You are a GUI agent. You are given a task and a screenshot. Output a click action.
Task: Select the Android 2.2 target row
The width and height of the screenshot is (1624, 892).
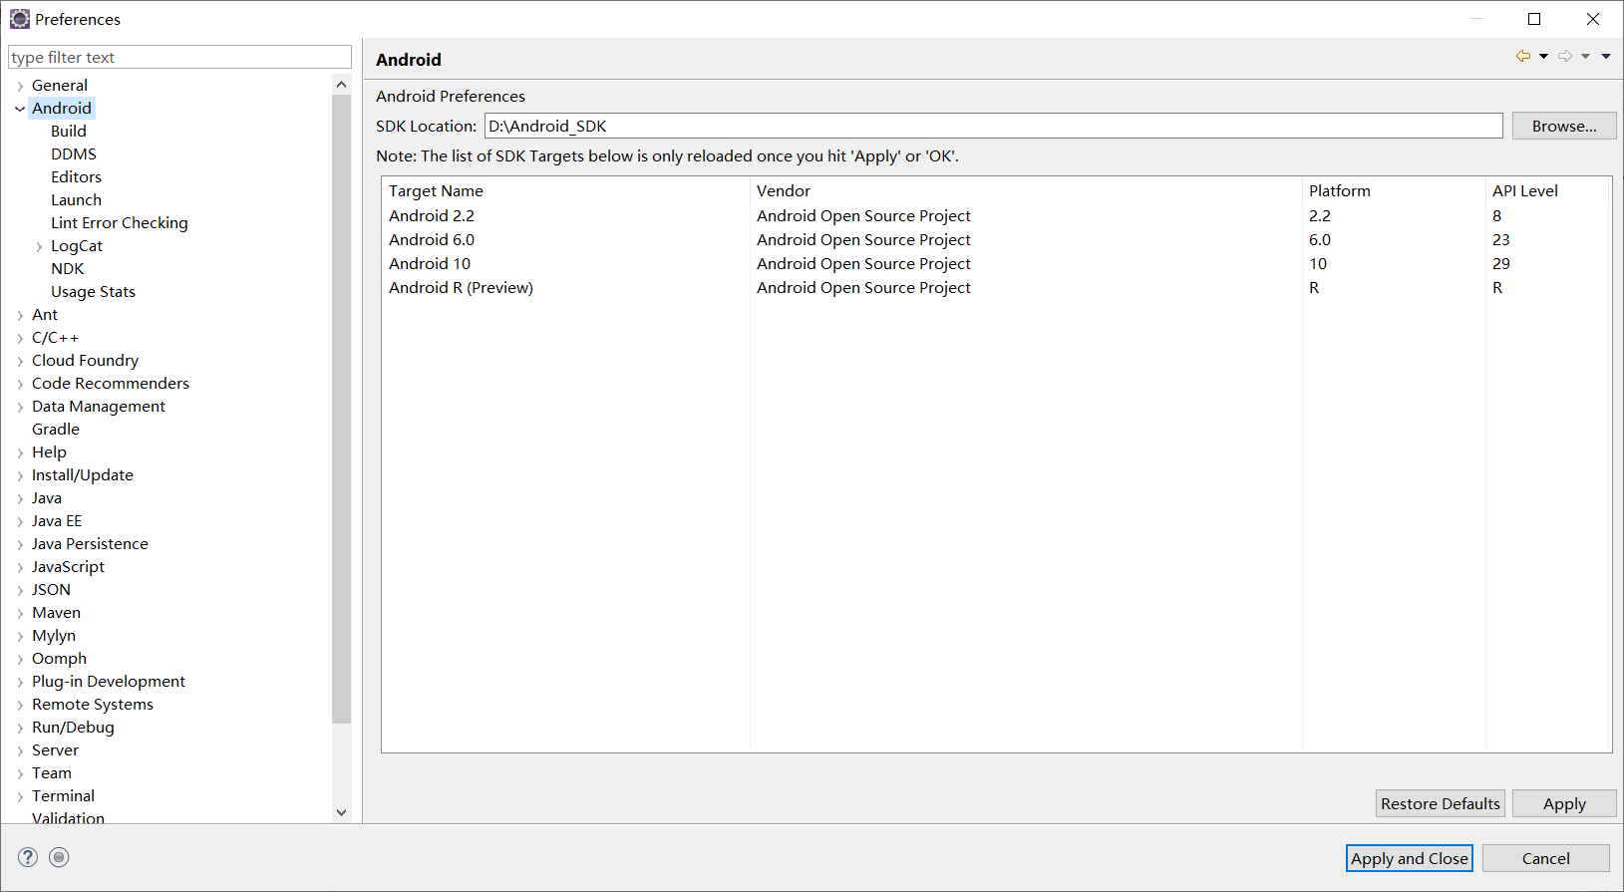tap(996, 215)
